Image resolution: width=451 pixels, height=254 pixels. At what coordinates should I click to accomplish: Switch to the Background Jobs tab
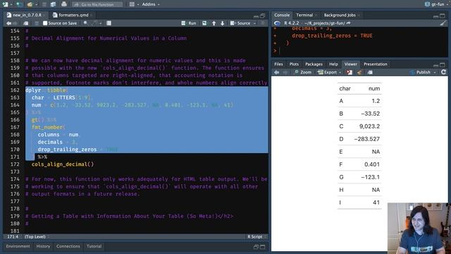[x=340, y=15]
